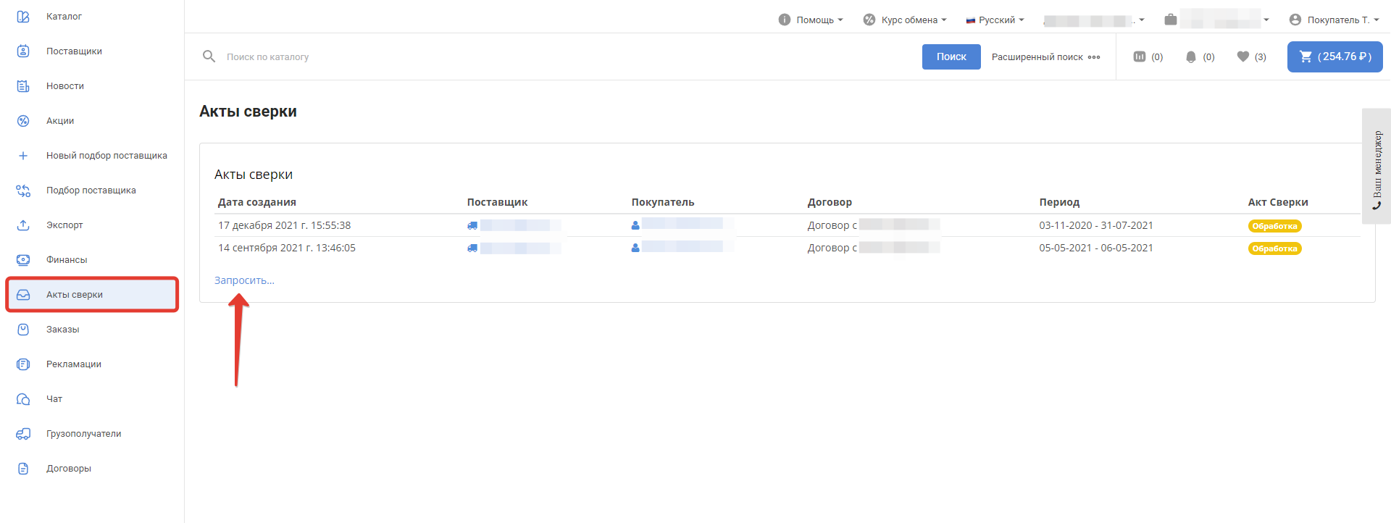This screenshot has height=523, width=1391.
Task: Open Финансы in the sidebar
Action: coord(67,260)
